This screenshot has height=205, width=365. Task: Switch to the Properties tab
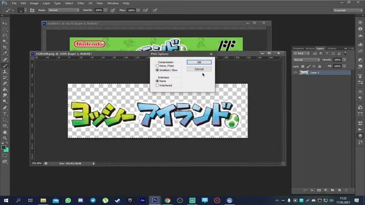point(298,48)
